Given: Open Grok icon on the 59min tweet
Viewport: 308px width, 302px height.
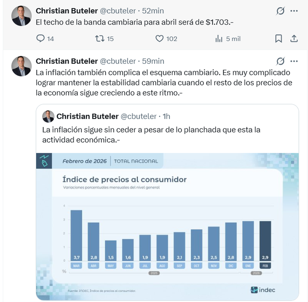Looking at the screenshot, I should click(x=280, y=61).
